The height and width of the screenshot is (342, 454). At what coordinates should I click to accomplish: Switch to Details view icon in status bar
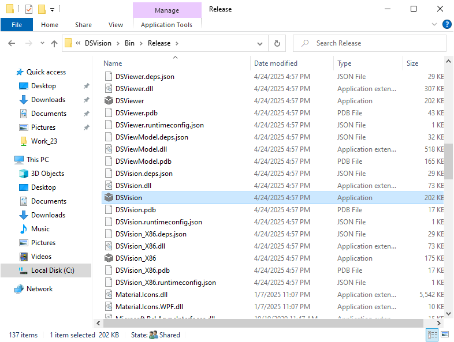[x=432, y=335]
